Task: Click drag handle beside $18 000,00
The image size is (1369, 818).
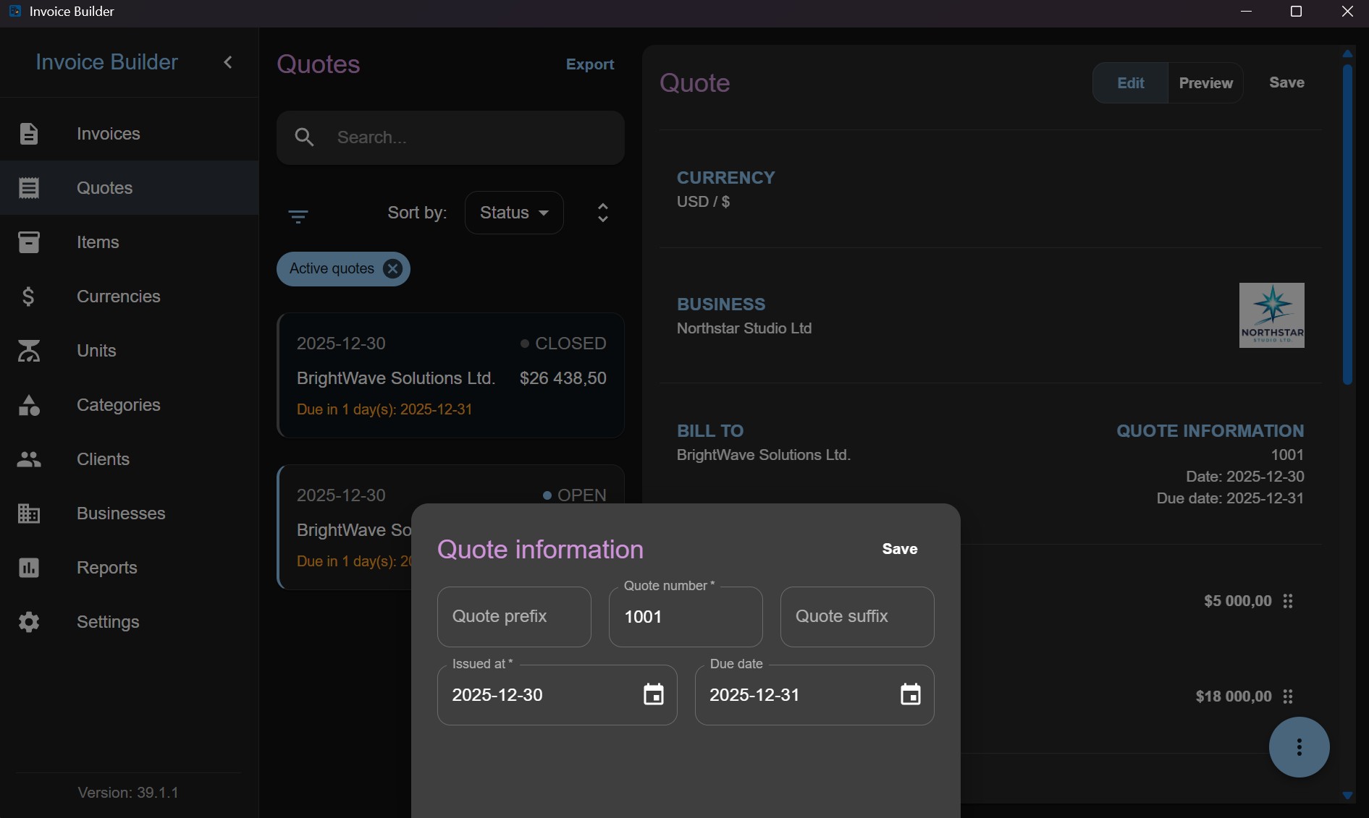Action: point(1288,696)
